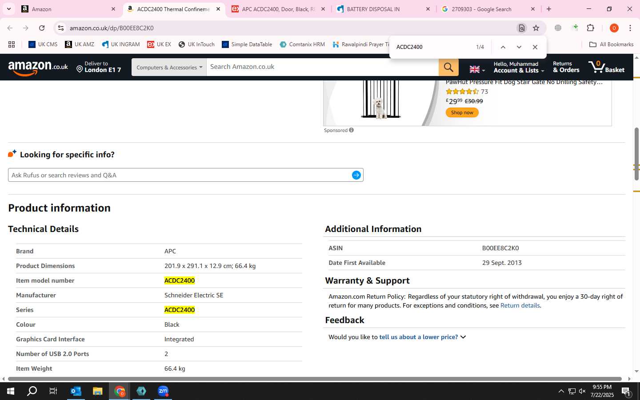Open Returns & Orders
The image size is (640, 400).
coord(566,67)
